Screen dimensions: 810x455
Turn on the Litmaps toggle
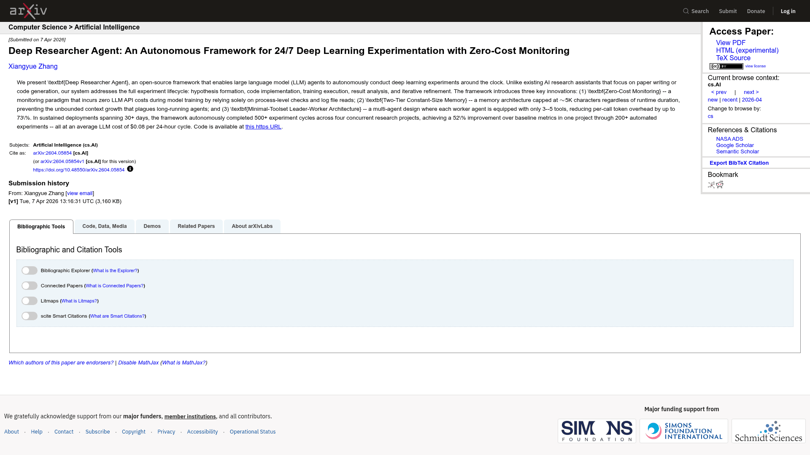point(30,301)
